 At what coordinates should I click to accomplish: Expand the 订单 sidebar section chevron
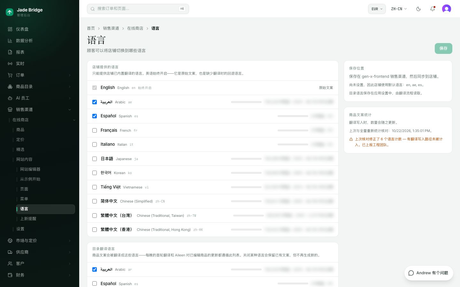pyautogui.click(x=70, y=75)
